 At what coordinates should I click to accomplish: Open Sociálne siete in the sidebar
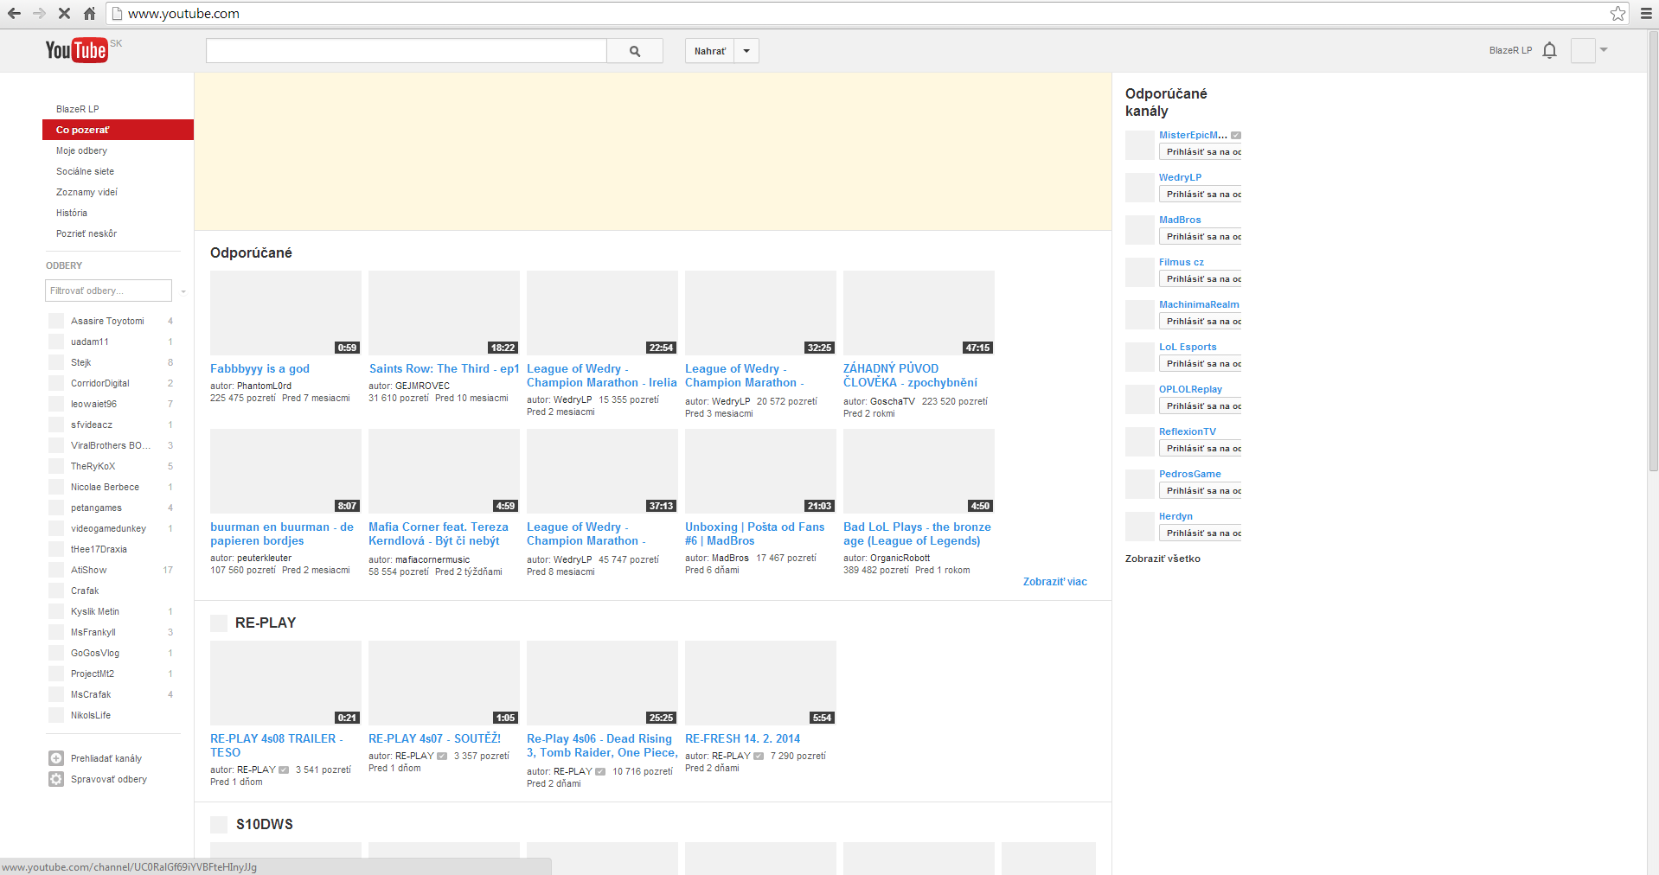coord(85,171)
